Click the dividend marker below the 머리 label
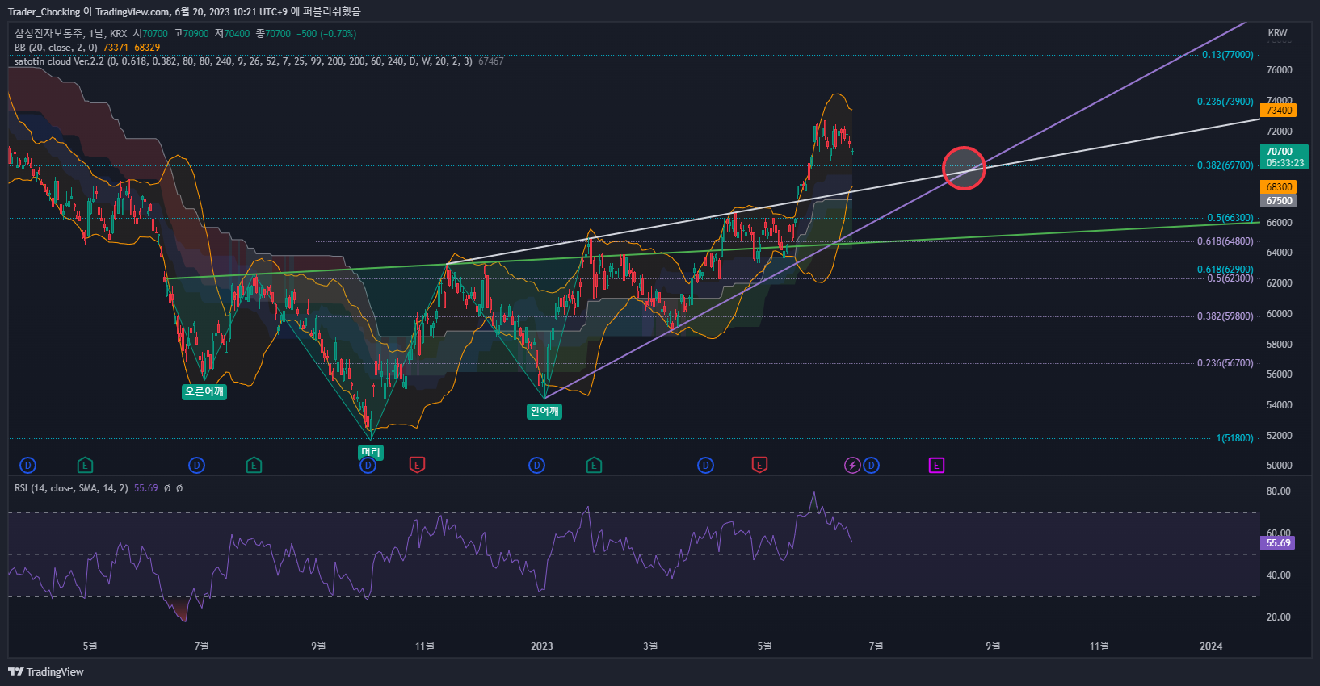Viewport: 1320px width, 686px height. [x=368, y=466]
